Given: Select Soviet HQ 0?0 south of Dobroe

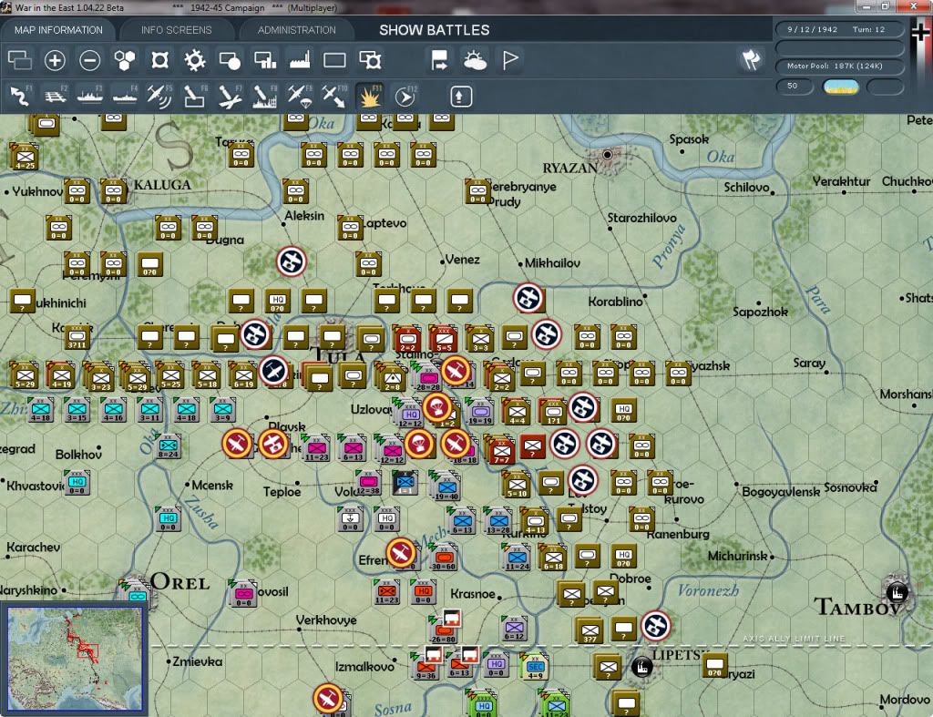Looking at the screenshot, I should click(x=623, y=555).
